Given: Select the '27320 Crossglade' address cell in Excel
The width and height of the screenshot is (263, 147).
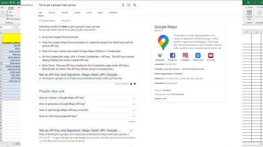Looking at the screenshot, I should pos(11,66).
